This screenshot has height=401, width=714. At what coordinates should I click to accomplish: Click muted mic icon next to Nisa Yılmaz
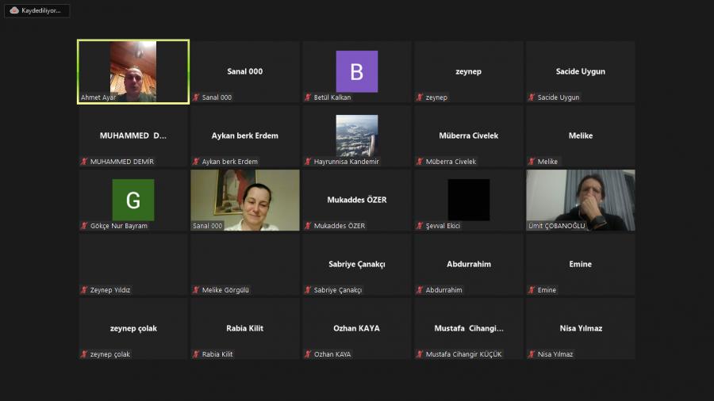pos(532,354)
